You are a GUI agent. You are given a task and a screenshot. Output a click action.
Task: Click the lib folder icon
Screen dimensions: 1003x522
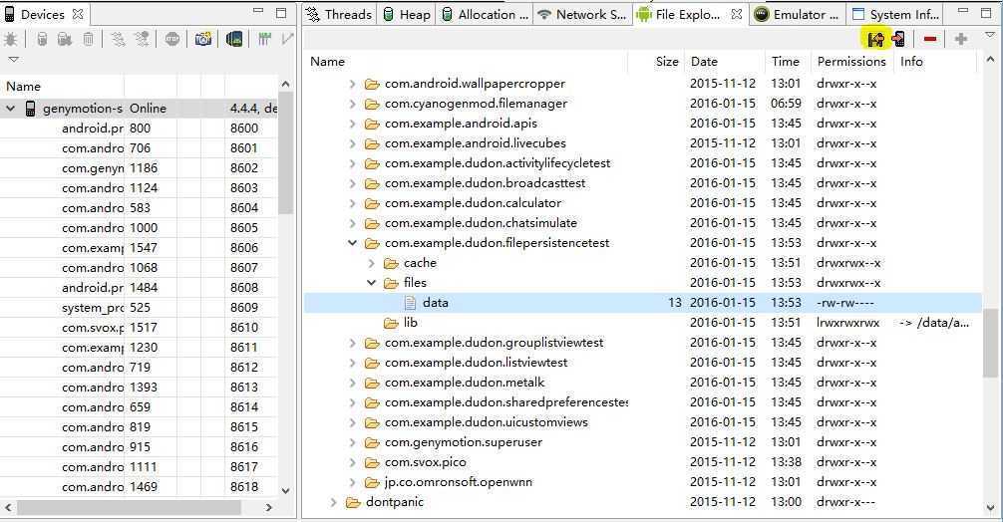point(391,324)
